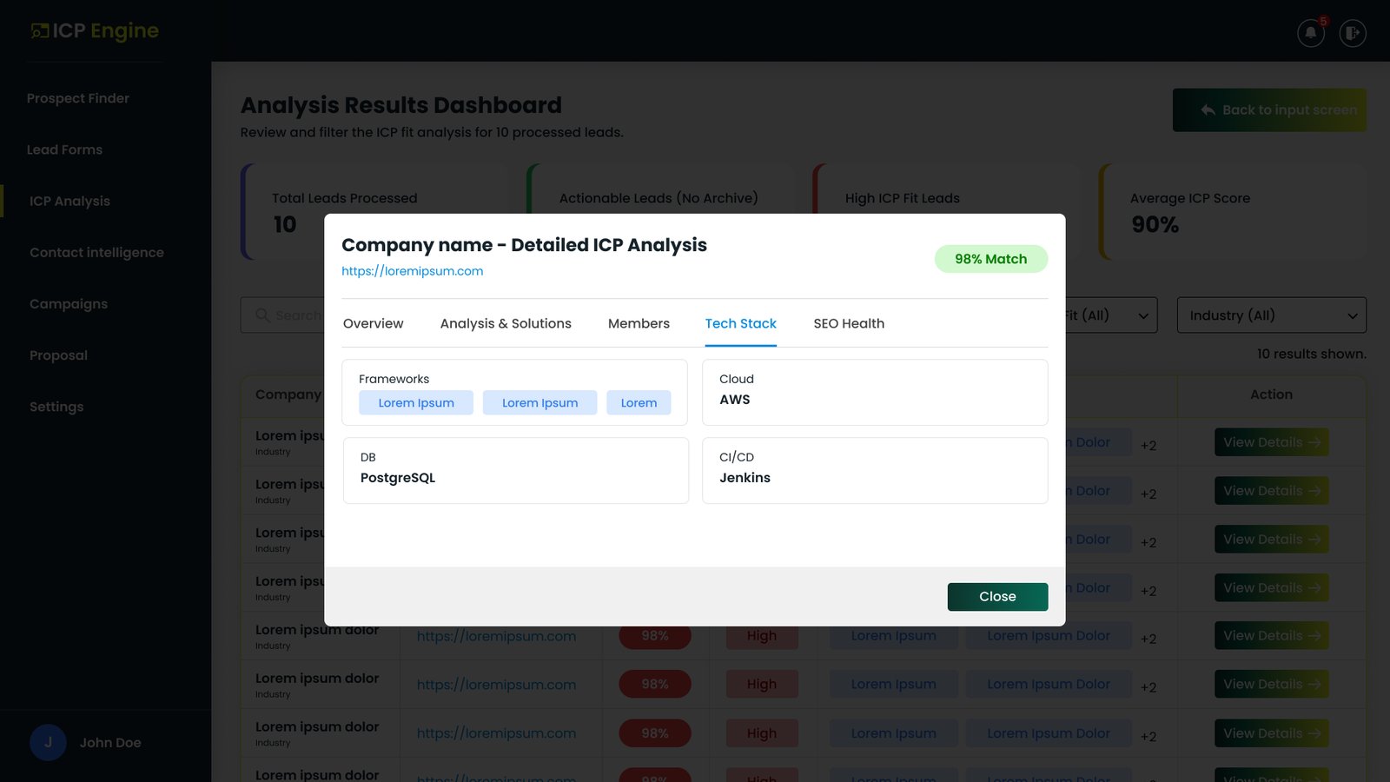Click the 10 results shown text
The image size is (1390, 782).
pyautogui.click(x=1311, y=354)
